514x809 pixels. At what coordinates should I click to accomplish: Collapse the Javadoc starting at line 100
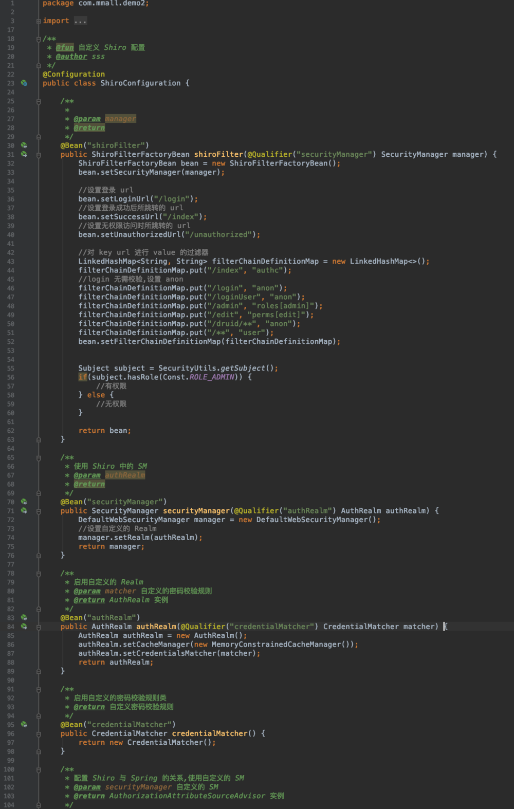[x=39, y=769]
